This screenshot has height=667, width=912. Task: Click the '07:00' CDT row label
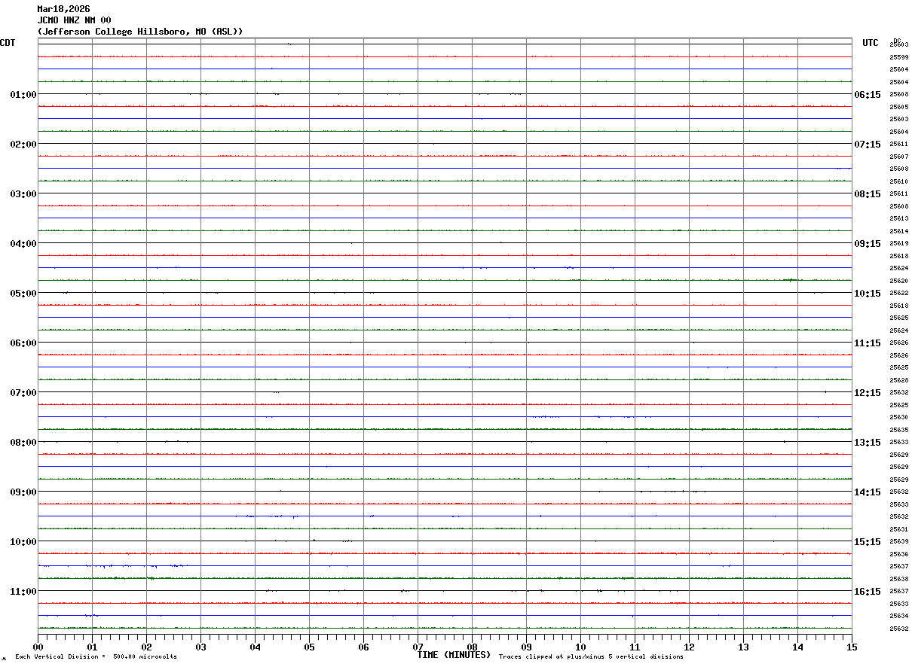pos(23,393)
